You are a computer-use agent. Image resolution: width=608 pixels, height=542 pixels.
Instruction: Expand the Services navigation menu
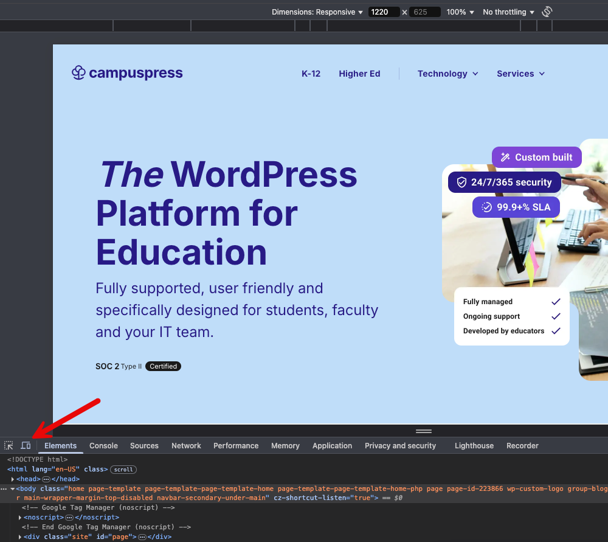coord(521,74)
